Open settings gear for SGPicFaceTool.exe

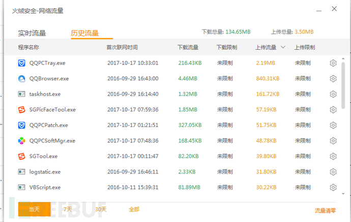click(x=333, y=110)
